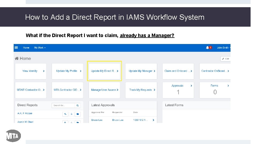Click the key icon for A.K. F Hoque
257x144 pixels.
[65, 114]
